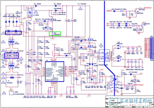
Task: Click the C7 68uF capacitor symbol
Action: [x=66, y=21]
